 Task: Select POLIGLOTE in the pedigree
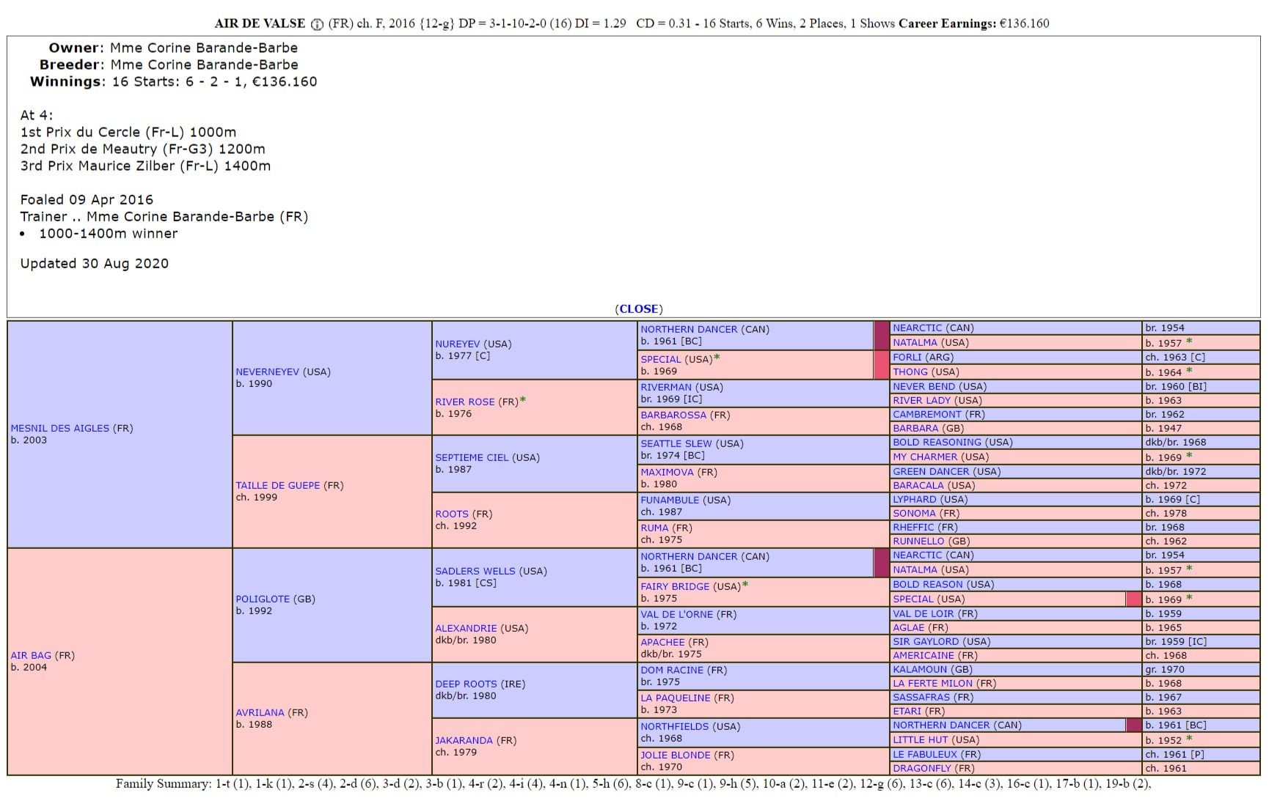263,599
